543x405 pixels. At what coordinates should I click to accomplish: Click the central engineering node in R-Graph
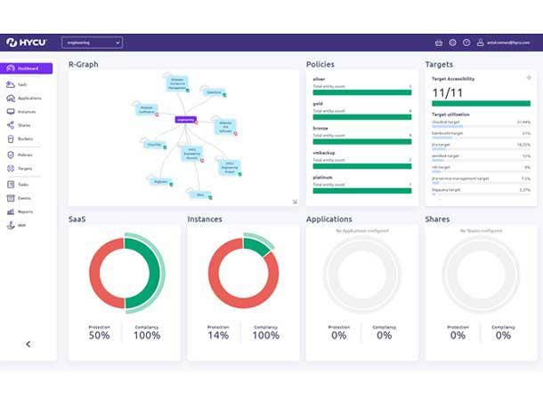coord(185,119)
